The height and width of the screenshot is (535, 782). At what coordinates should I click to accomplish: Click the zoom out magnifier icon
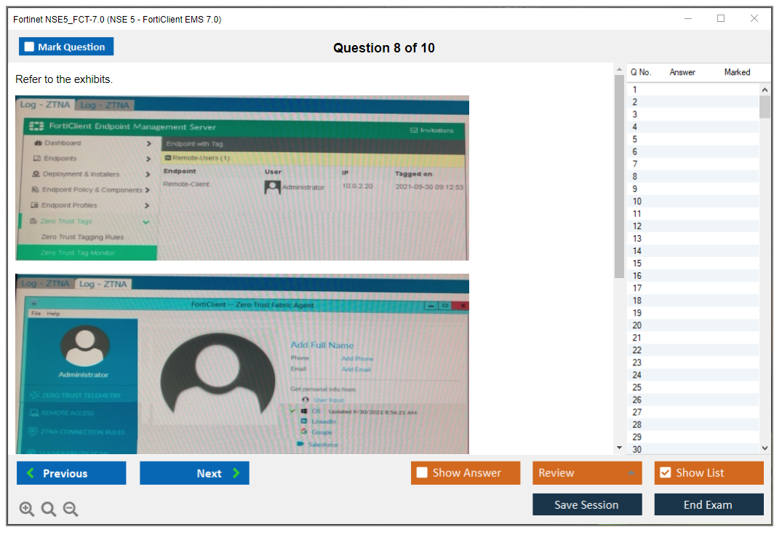pos(71,510)
